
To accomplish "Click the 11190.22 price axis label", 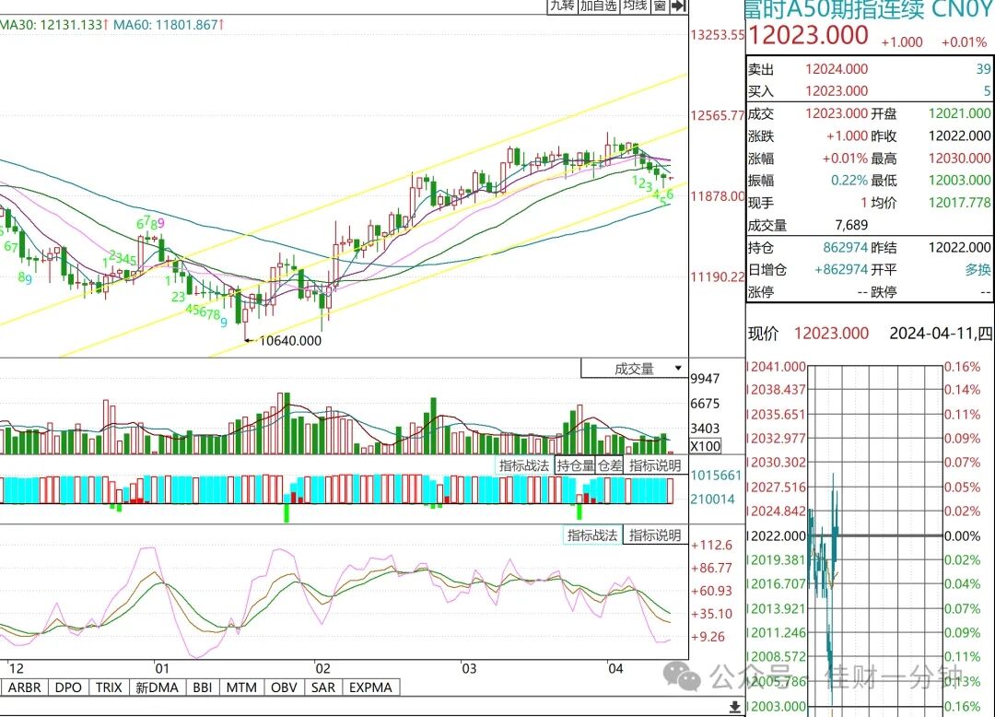I will [x=717, y=276].
